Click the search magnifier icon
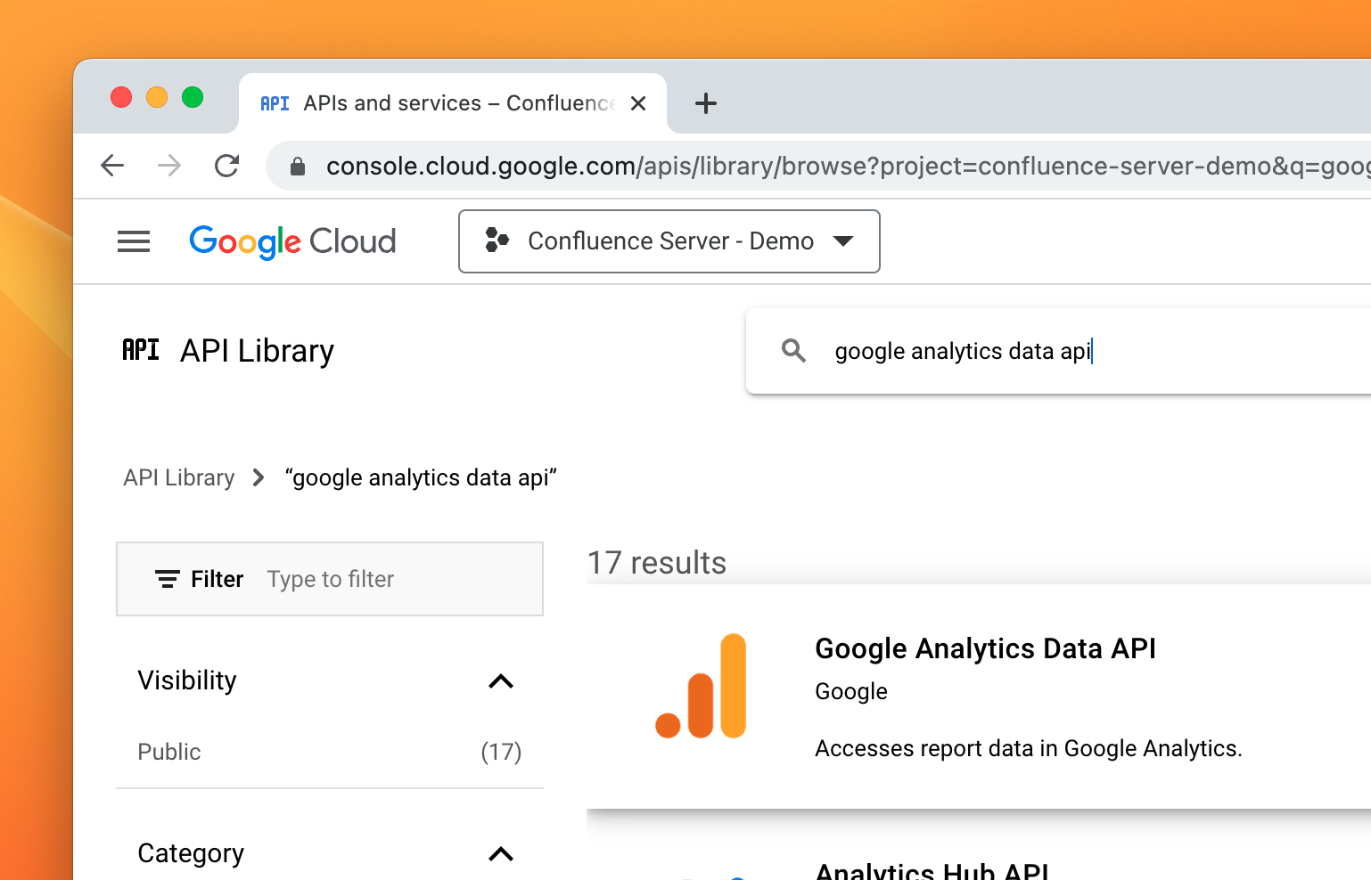1371x880 pixels. pyautogui.click(x=793, y=351)
